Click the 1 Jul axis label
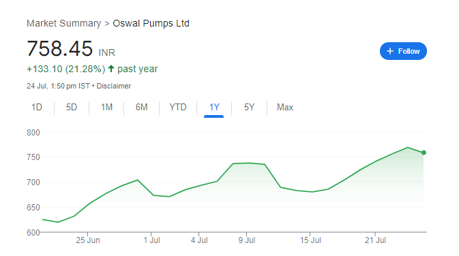Screen dimensions: 459x256 click(151, 240)
